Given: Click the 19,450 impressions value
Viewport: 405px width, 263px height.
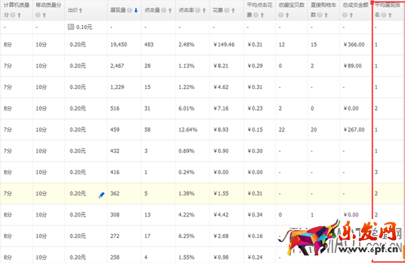Looking at the screenshot, I should point(119,45).
